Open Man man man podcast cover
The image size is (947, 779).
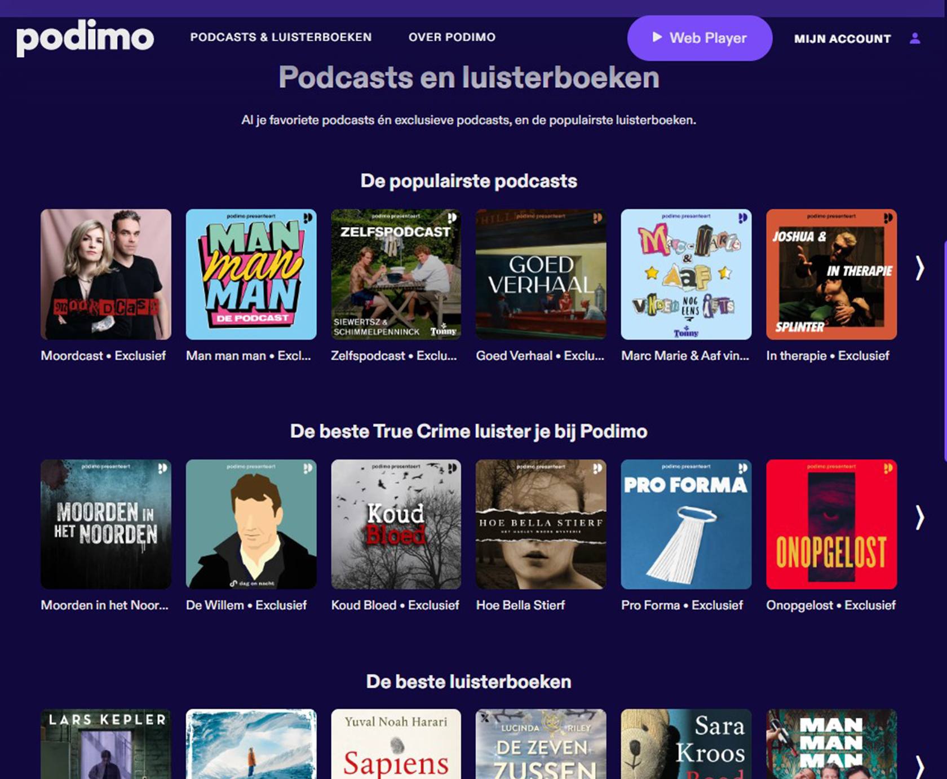click(251, 275)
